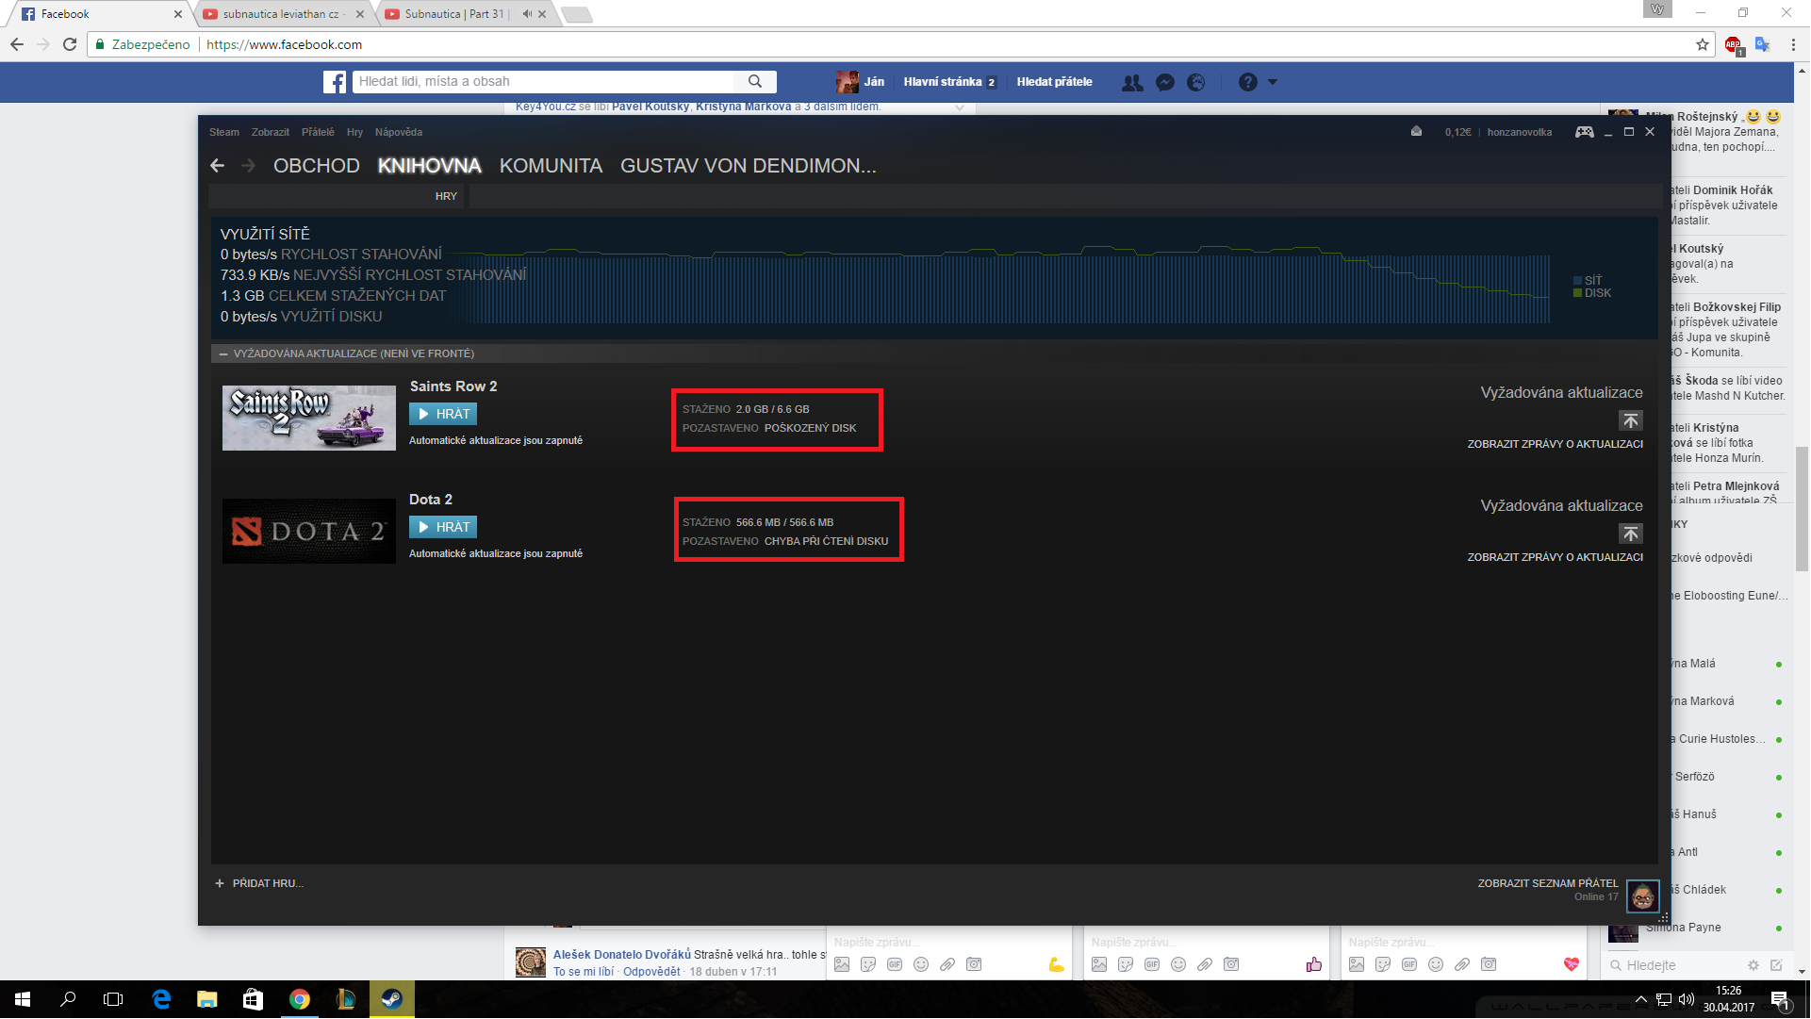Open Facebook friend requests icon

(x=1132, y=82)
